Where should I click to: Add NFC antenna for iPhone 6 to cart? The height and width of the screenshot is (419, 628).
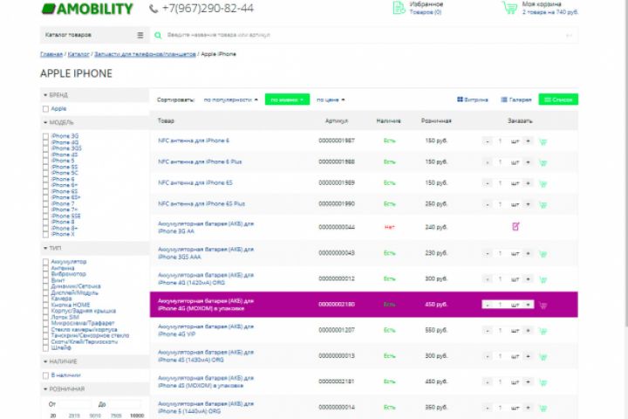pyautogui.click(x=543, y=141)
